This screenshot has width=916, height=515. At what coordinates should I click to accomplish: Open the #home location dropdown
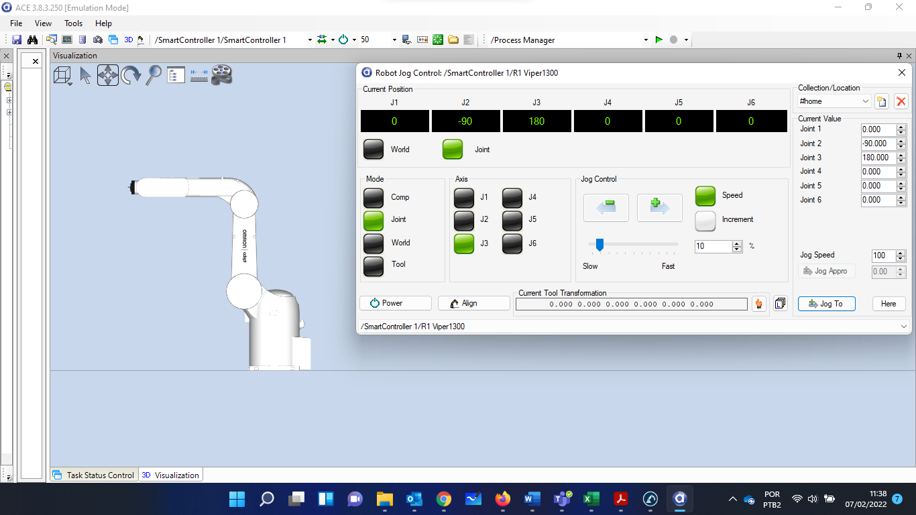click(x=864, y=101)
